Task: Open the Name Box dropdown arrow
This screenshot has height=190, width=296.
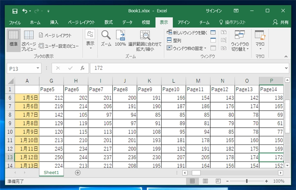Action: (38, 68)
